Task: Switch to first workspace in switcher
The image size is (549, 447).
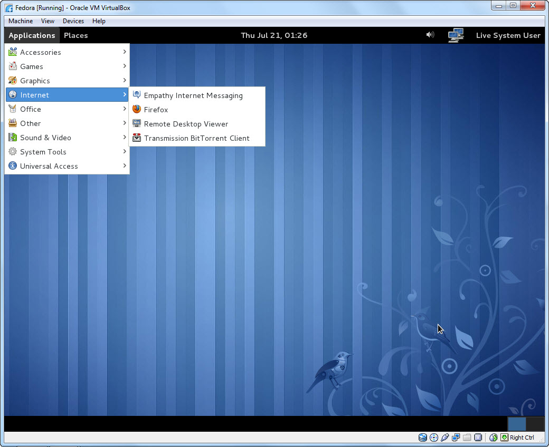Action: (517, 424)
